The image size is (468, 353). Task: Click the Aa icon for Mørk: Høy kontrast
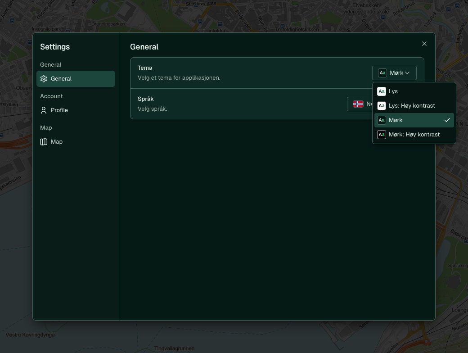(382, 135)
